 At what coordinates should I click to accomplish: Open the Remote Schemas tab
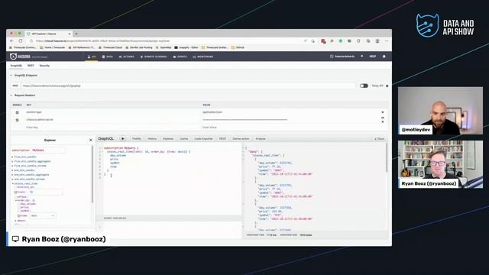pos(154,57)
